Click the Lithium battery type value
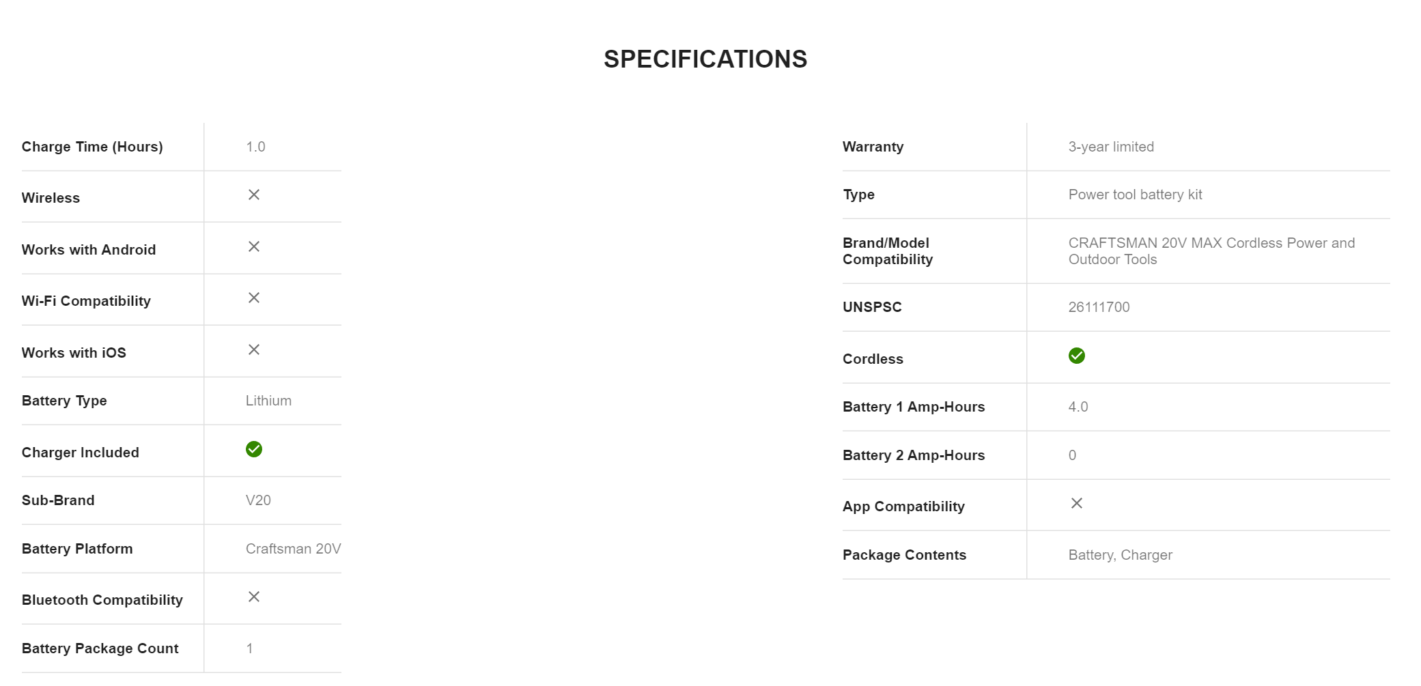Screen dimensions: 1421x686 pos(268,401)
